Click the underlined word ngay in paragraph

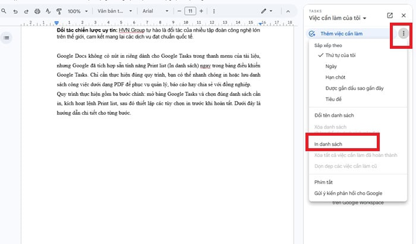[x=206, y=65]
